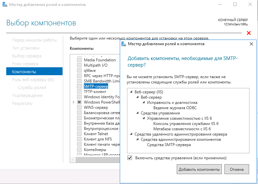Viewport: 258px width, 184px height.
Task: Select the Компоненты step
Action: point(34,72)
